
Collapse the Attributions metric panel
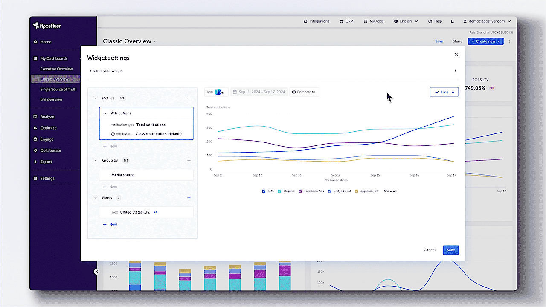click(105, 113)
